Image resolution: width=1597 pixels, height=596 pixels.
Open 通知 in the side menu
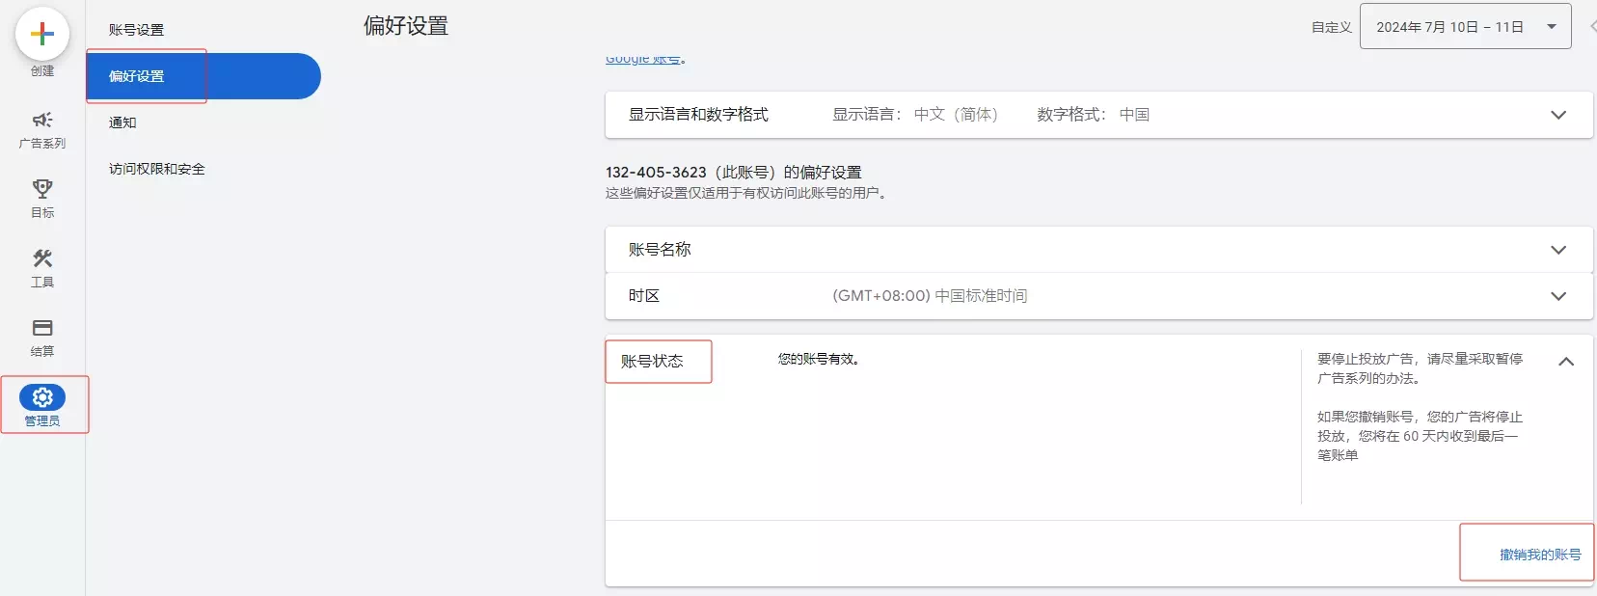click(122, 122)
